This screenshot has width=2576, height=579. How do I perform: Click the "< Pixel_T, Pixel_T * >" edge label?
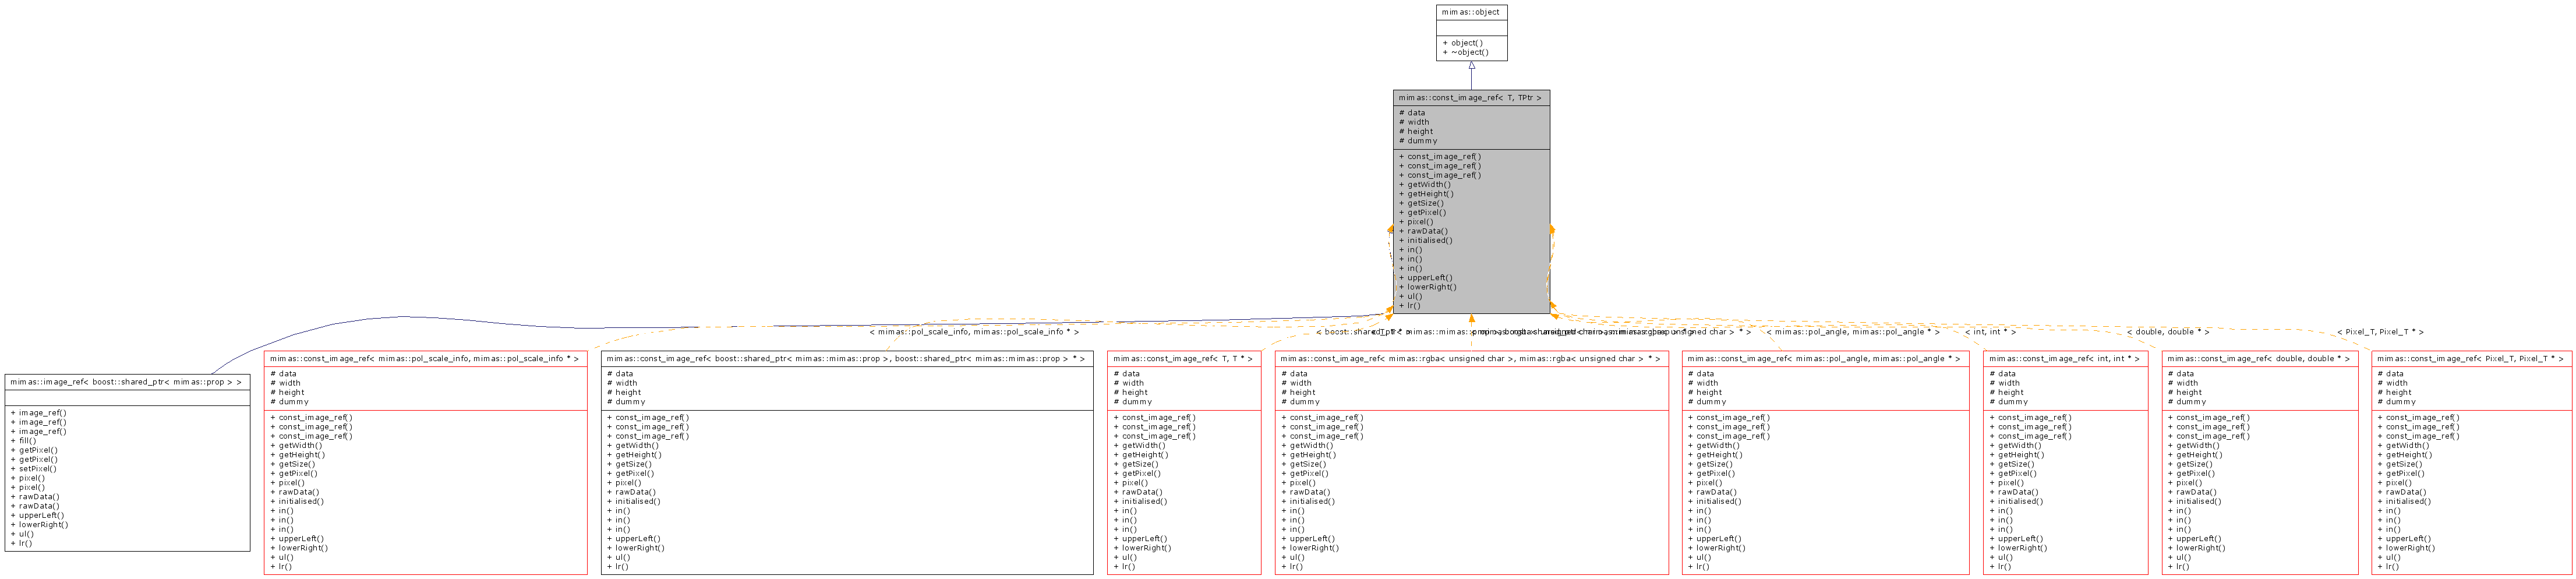point(2379,332)
